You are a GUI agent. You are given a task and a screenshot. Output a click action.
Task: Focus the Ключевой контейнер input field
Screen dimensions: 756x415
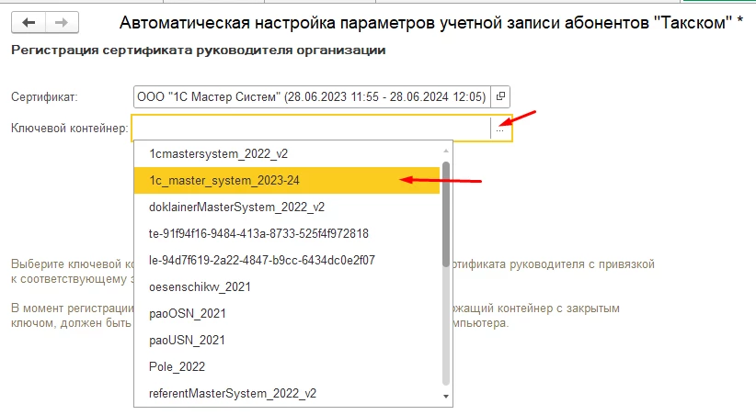click(x=311, y=129)
